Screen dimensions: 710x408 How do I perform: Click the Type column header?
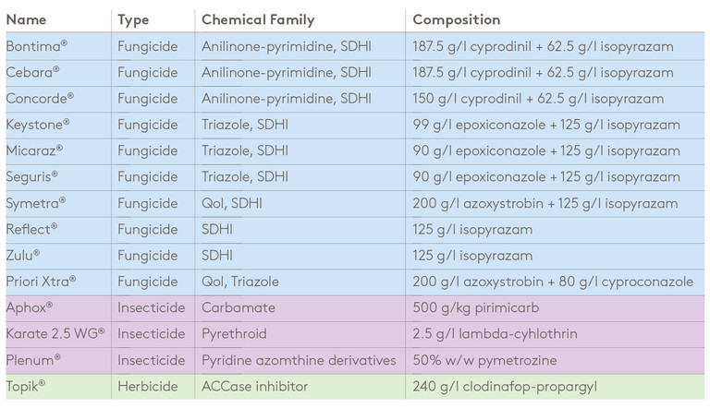[133, 20]
